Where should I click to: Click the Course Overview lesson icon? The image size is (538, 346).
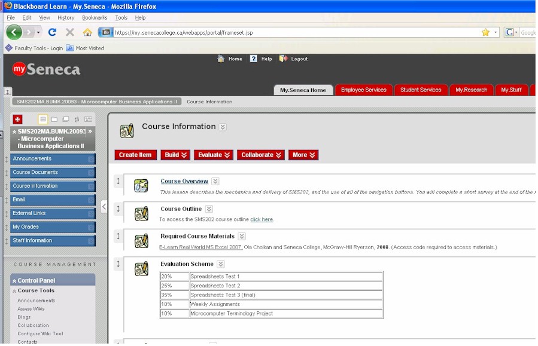(x=141, y=186)
